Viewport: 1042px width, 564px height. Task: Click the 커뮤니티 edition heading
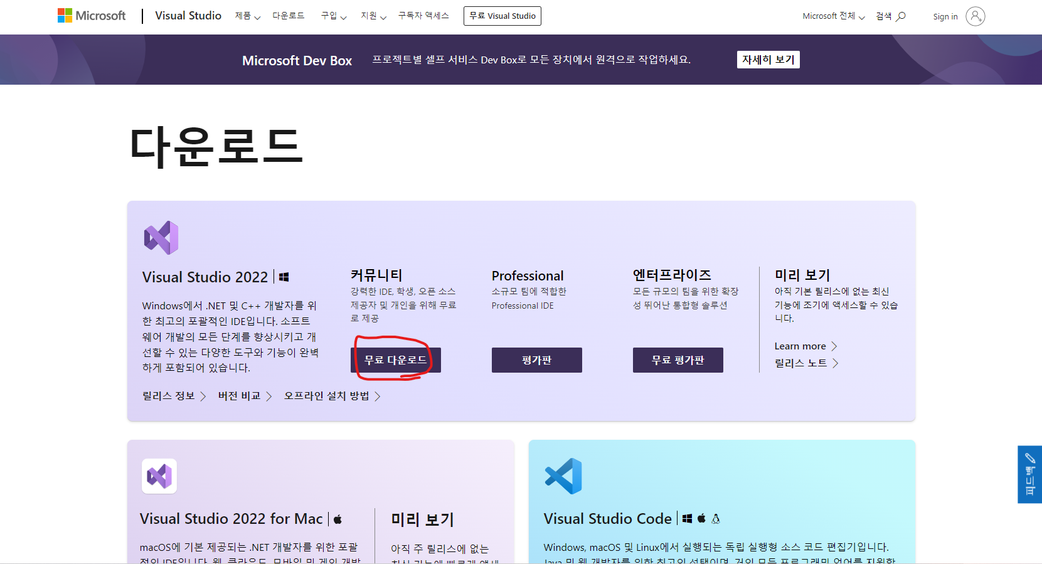point(376,275)
